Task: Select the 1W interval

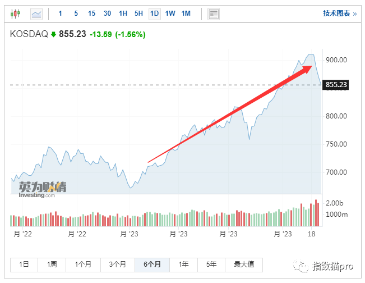Action: point(170,13)
